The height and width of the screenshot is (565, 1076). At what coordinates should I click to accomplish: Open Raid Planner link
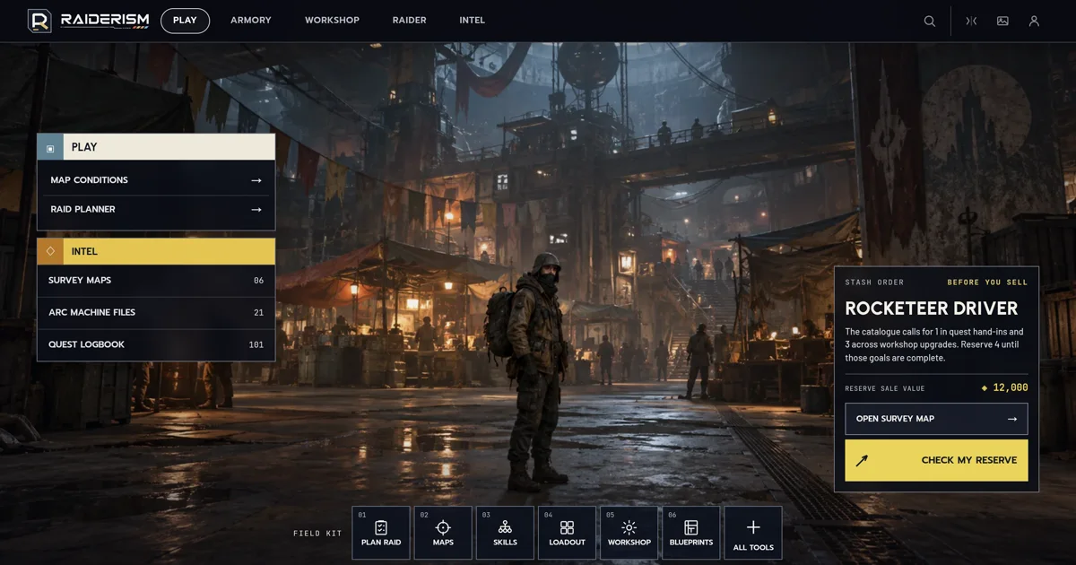pos(156,210)
